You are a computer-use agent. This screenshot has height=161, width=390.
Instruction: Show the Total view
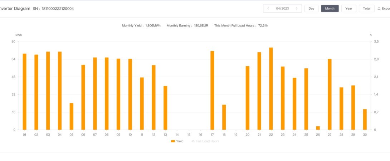point(366,9)
